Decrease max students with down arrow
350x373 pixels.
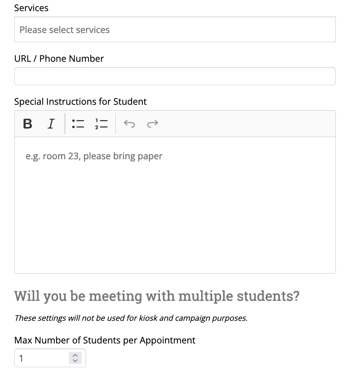pyautogui.click(x=75, y=361)
